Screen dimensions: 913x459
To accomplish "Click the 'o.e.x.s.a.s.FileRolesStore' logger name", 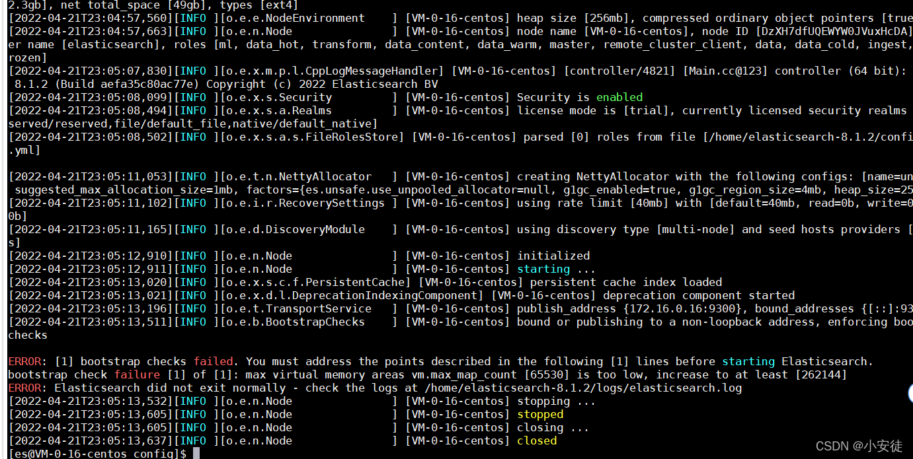I will (312, 137).
